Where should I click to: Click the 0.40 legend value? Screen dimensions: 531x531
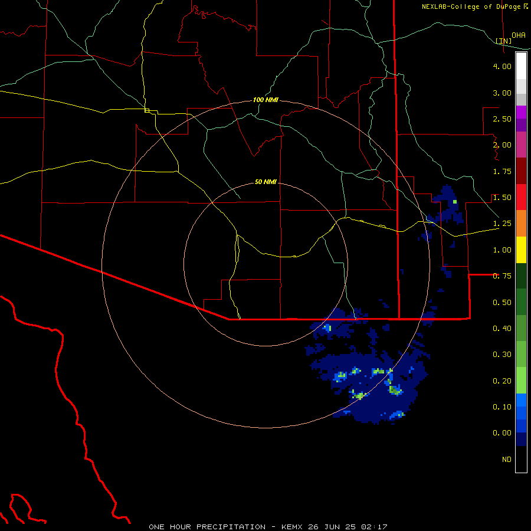pyautogui.click(x=502, y=329)
